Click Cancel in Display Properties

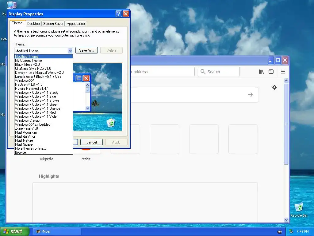(91, 142)
